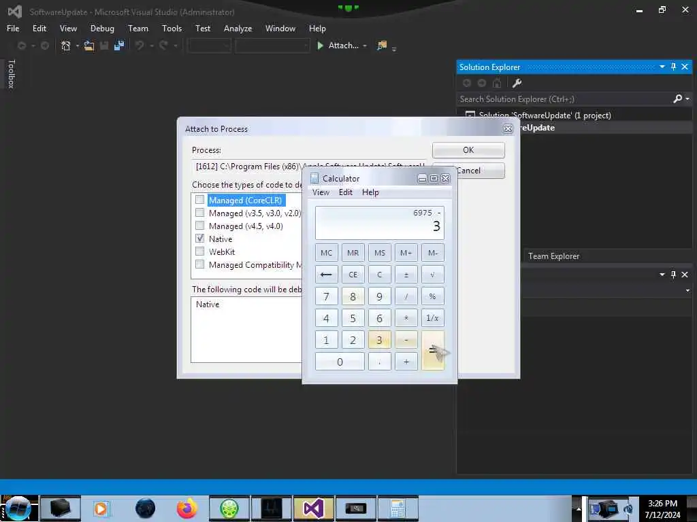Pin the Solution Explorer panel

point(673,67)
